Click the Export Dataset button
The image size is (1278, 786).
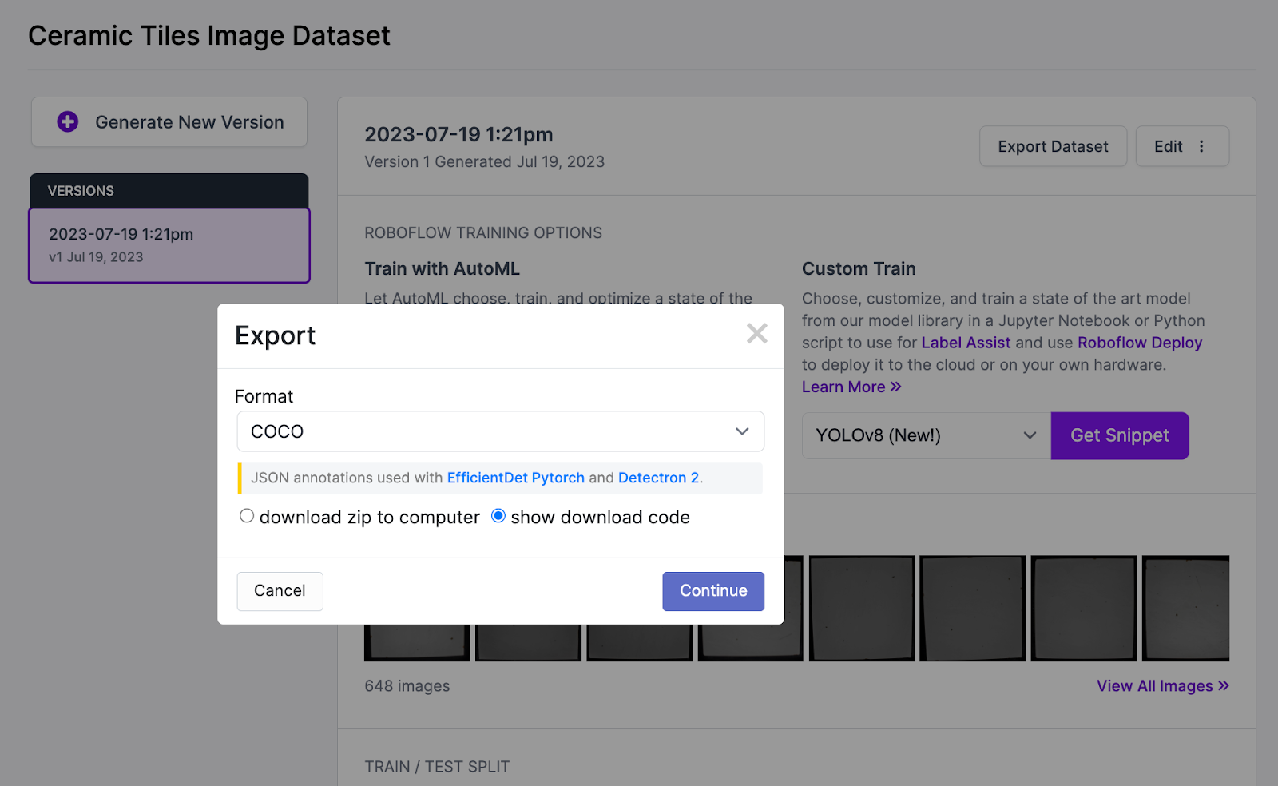(1053, 146)
